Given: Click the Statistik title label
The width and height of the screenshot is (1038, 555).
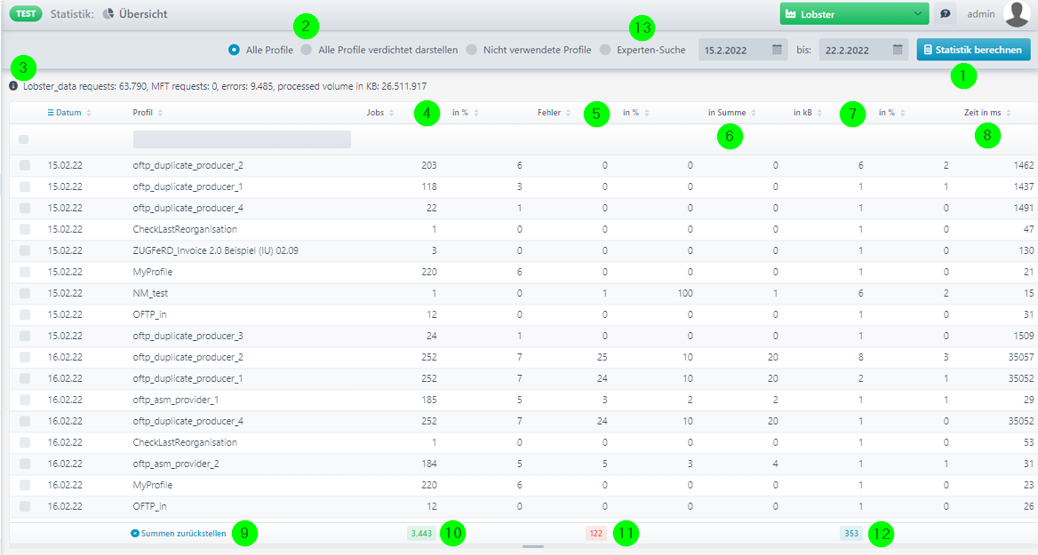Looking at the screenshot, I should tap(72, 14).
